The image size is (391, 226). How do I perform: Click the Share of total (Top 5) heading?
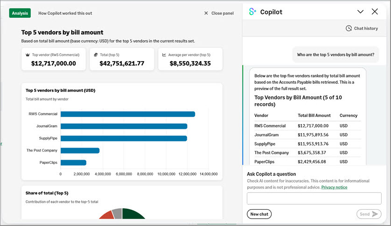click(x=47, y=193)
